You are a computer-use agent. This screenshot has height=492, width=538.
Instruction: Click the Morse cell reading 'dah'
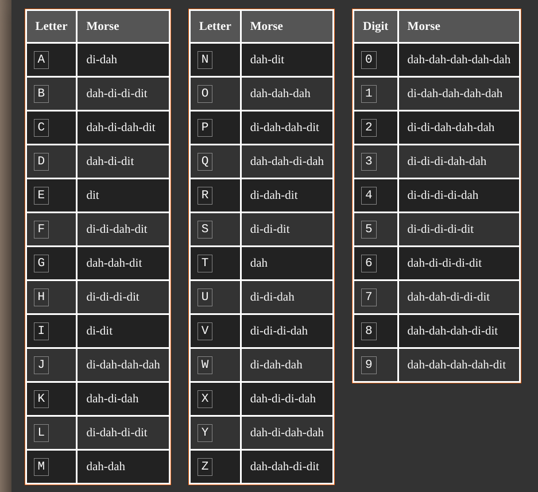click(x=259, y=263)
